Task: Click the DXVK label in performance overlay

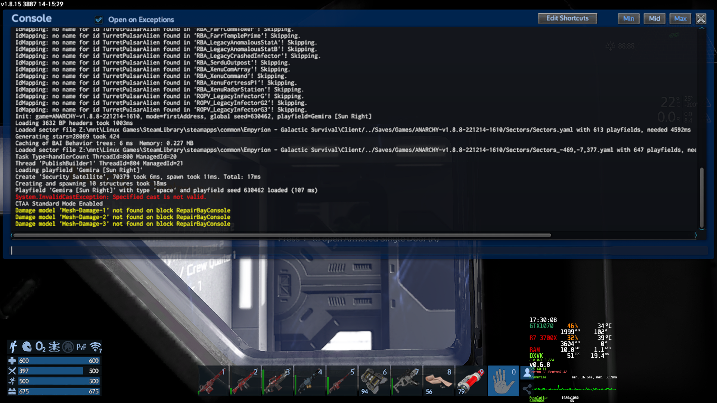Action: tap(536, 356)
